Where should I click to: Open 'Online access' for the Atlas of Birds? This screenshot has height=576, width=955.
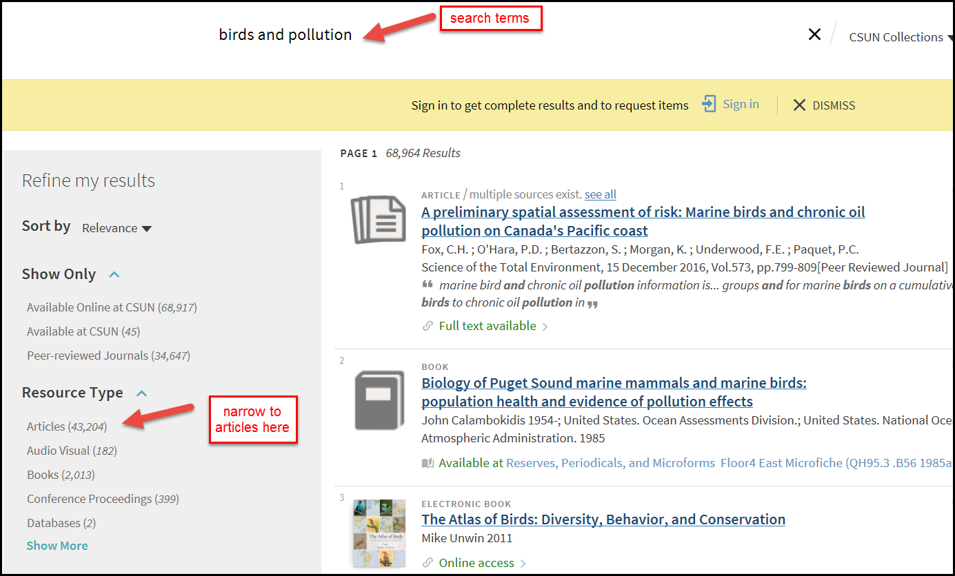(476, 562)
